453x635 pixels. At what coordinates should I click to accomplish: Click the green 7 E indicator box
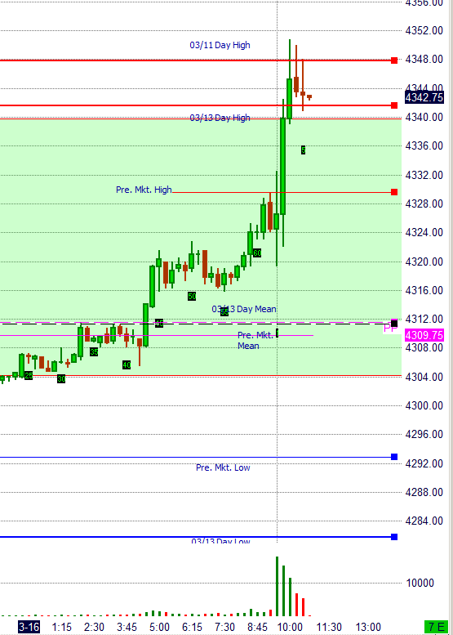[x=435, y=627]
